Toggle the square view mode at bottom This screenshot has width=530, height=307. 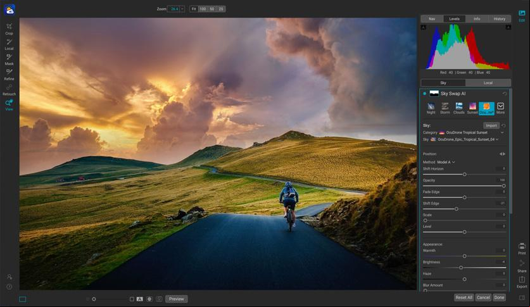132,299
